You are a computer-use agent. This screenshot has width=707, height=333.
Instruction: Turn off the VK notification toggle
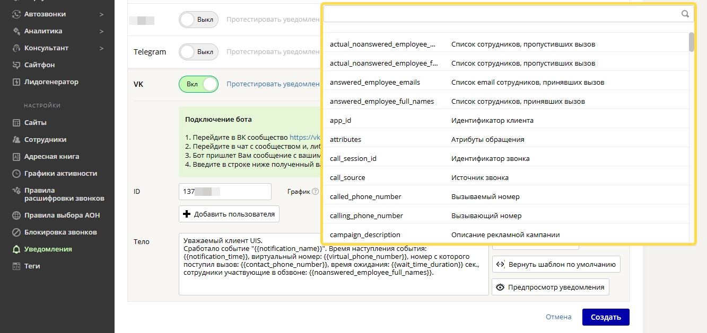(x=199, y=84)
